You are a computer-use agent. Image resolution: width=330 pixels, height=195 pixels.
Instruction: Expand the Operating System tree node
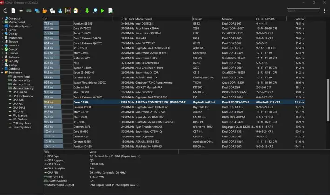point(2,26)
